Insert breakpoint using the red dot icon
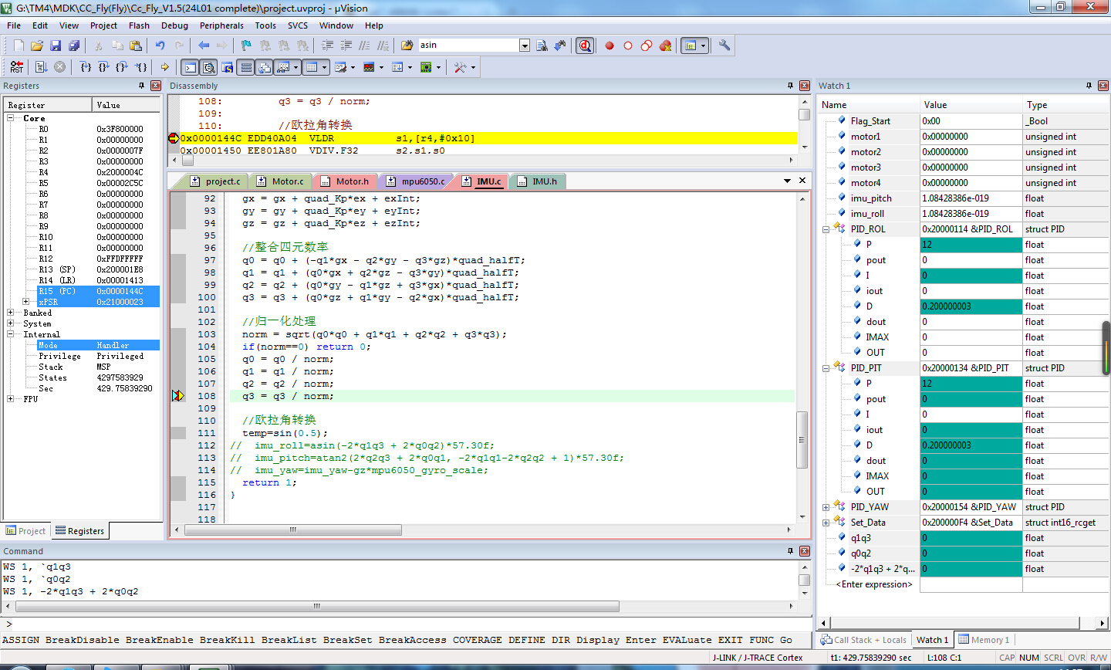 coord(610,46)
